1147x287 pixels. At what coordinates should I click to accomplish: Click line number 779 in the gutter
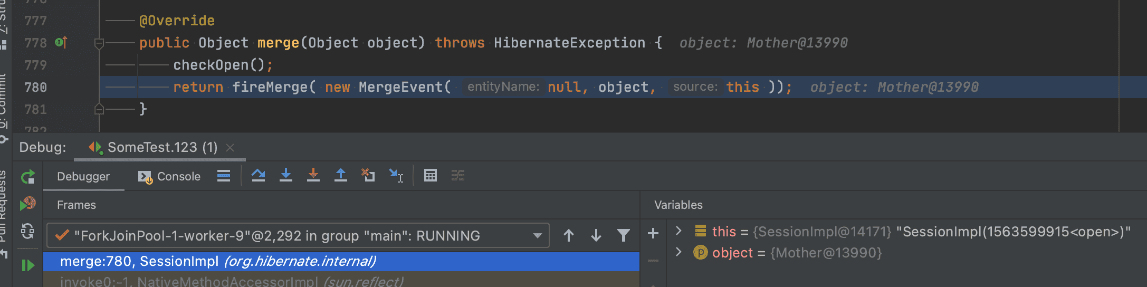[x=35, y=65]
